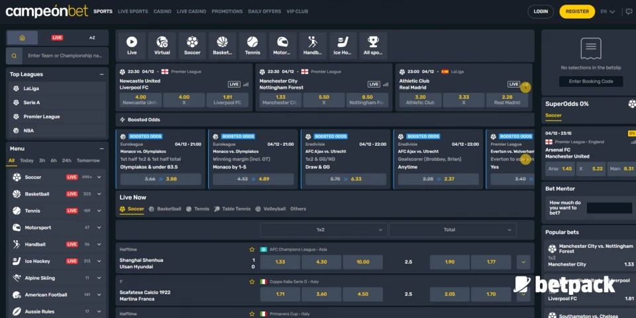Viewport: 636px width, 318px height.
Task: Select the 24h time filter
Action: point(66,160)
